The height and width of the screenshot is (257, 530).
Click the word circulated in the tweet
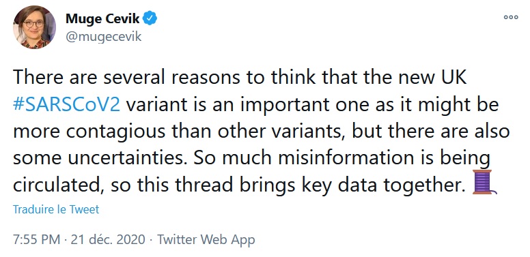pyautogui.click(x=59, y=185)
